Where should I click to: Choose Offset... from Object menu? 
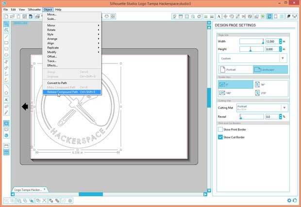(72, 57)
